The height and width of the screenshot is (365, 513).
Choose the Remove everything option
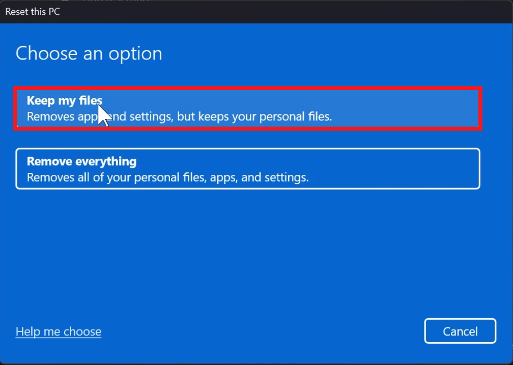(x=248, y=169)
